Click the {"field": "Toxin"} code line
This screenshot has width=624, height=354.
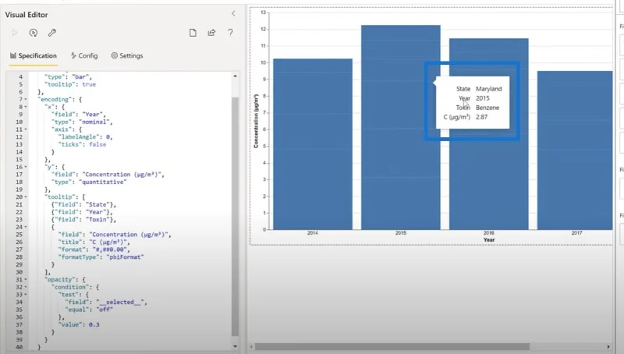point(83,220)
